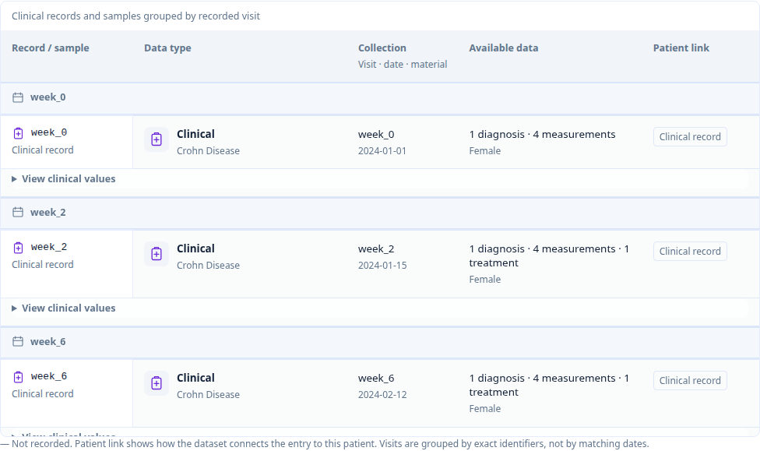Click '1 diagnosis · 4 measurements' in week_0 row
Image resolution: width=760 pixels, height=451 pixels.
point(543,134)
